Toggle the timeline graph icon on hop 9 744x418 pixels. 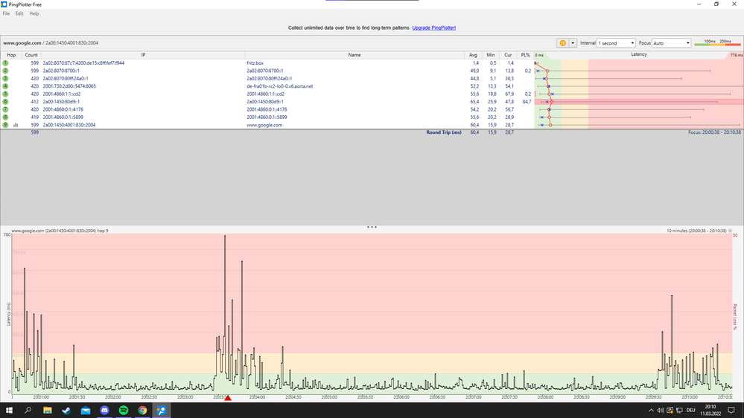(16, 125)
